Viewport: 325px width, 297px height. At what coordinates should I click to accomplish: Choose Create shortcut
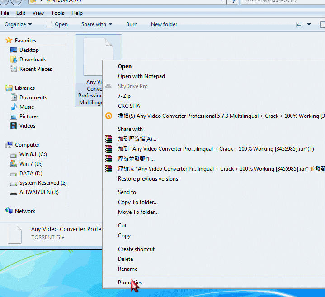(x=214, y=249)
